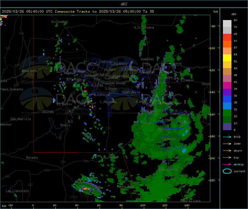
Task: Click the eb+bip magenta arrow legend icon
Action: point(227,165)
